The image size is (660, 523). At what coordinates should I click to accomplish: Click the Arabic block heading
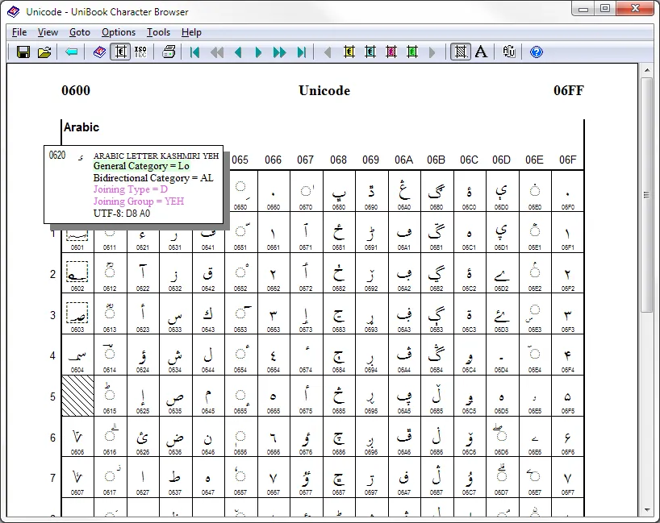[81, 127]
